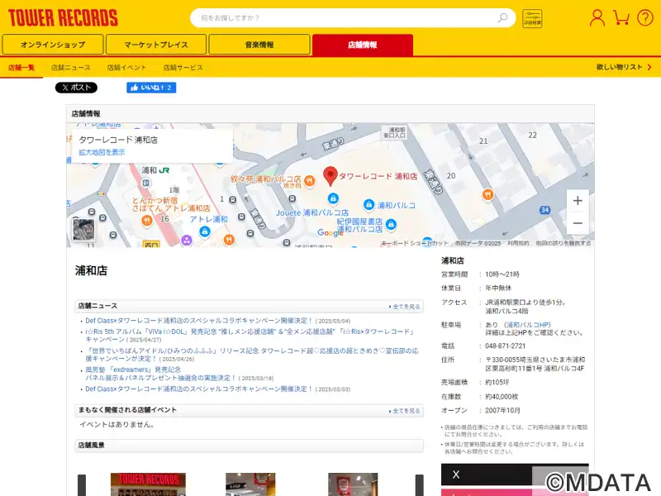
Task: Click the route 34 shield on the map
Action: pyautogui.click(x=544, y=210)
